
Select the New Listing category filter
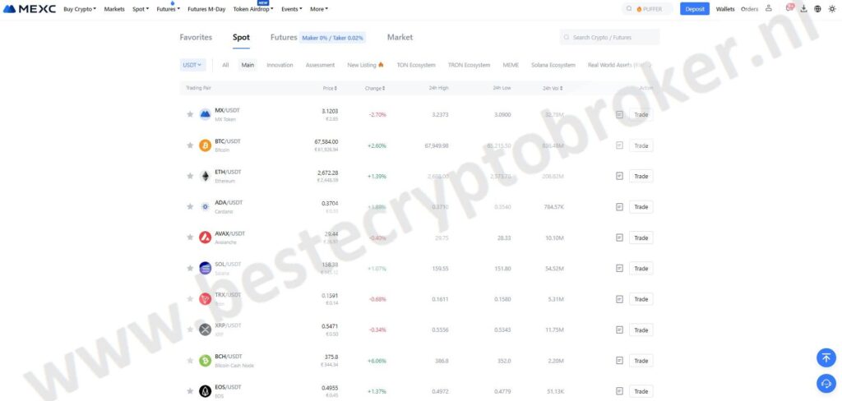365,65
